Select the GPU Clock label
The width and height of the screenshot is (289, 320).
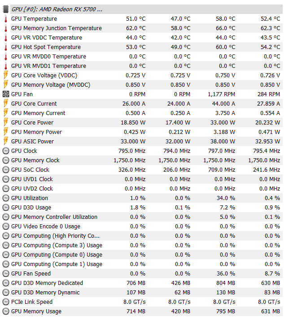24,151
